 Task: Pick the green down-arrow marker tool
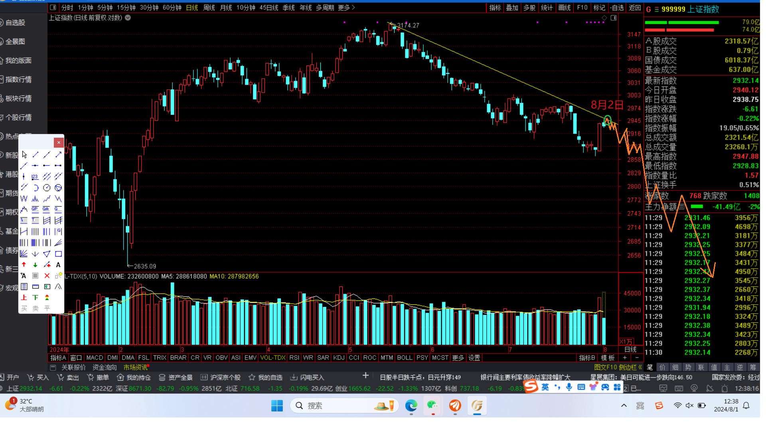click(35, 265)
